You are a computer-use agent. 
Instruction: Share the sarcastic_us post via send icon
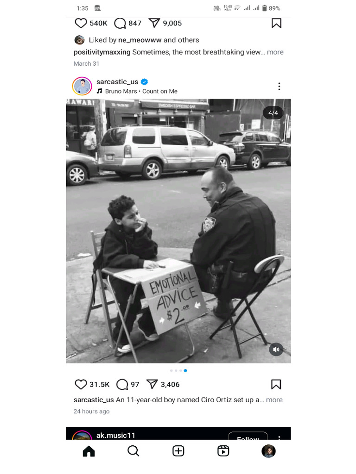pos(152,384)
